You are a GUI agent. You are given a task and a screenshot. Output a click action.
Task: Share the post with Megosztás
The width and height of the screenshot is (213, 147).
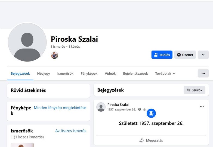pyautogui.click(x=151, y=140)
